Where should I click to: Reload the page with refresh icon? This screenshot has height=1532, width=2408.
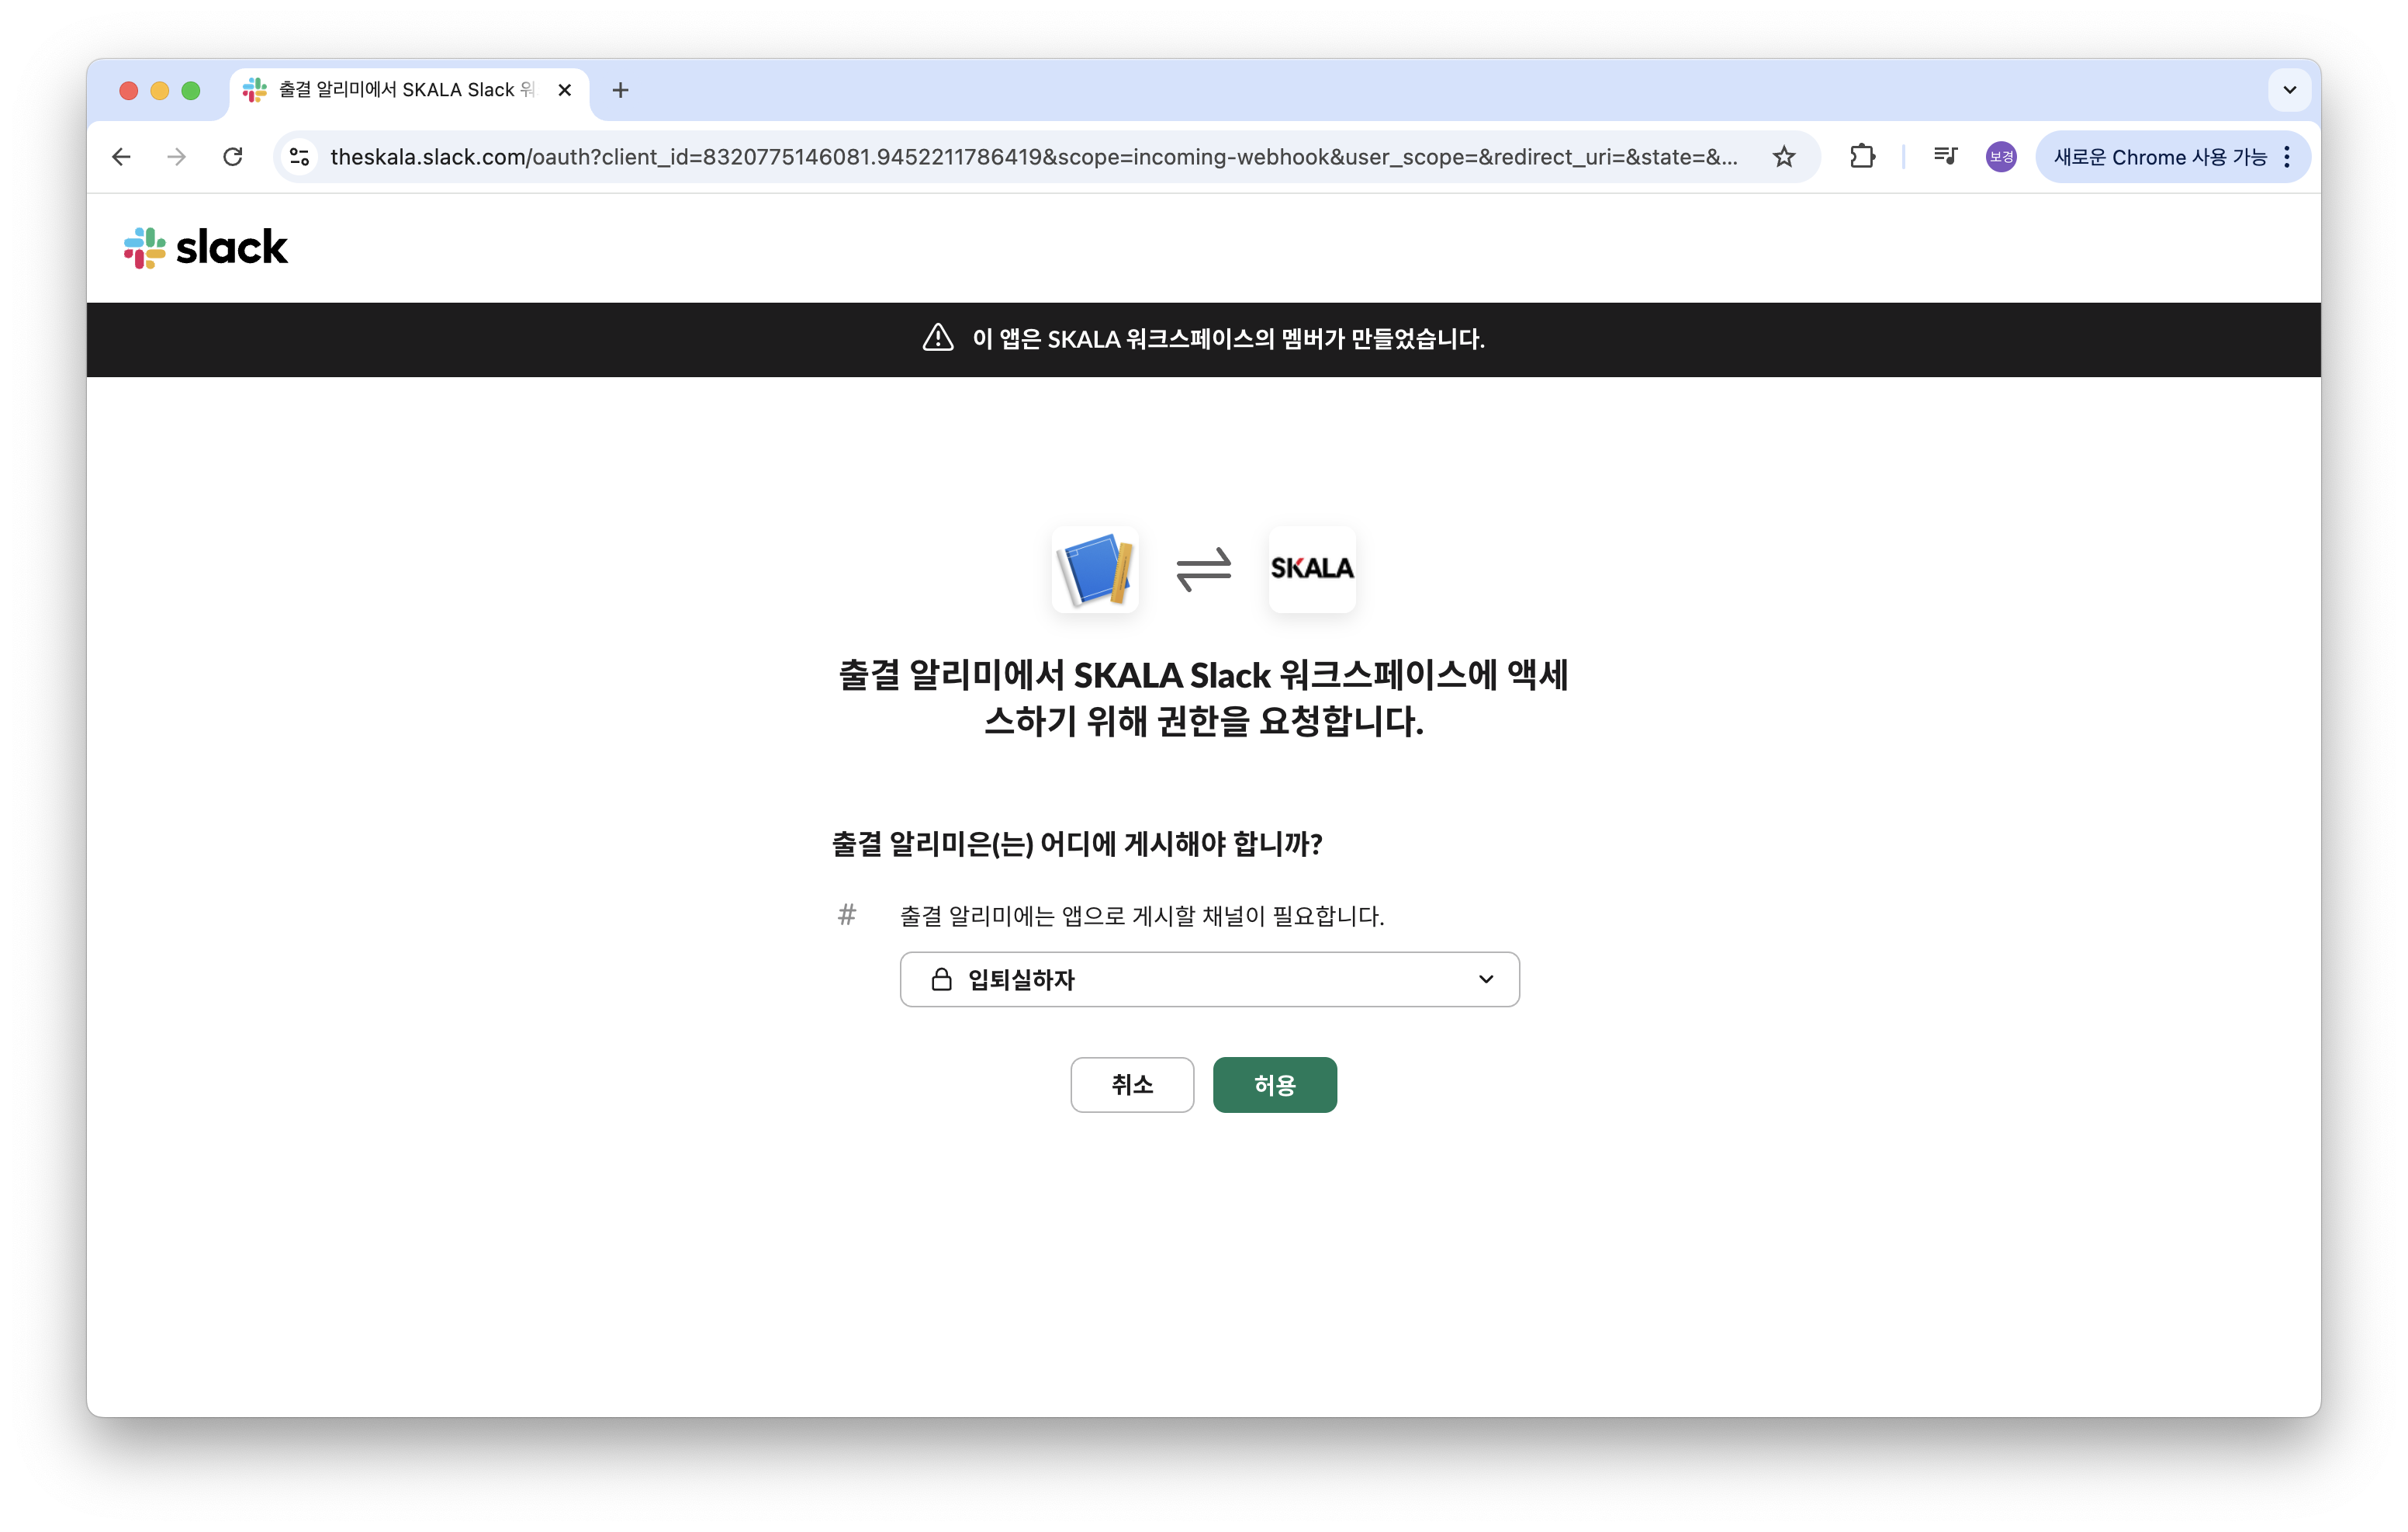(x=233, y=157)
